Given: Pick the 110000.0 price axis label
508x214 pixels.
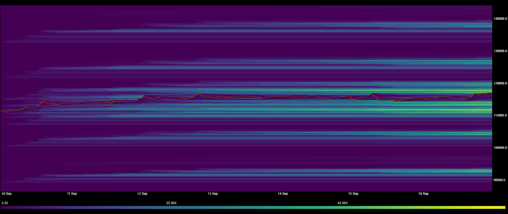Looking at the screenshot, I should (500, 115).
